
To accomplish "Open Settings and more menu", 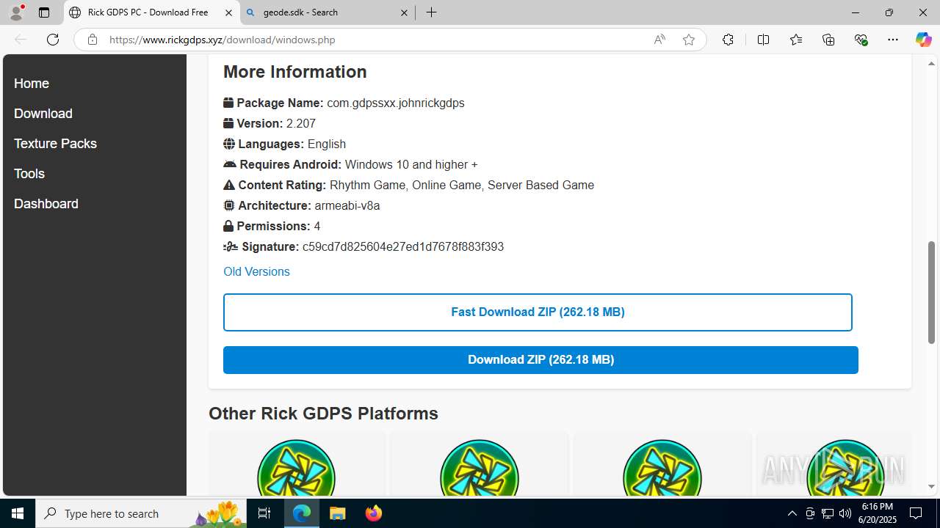I will click(893, 40).
